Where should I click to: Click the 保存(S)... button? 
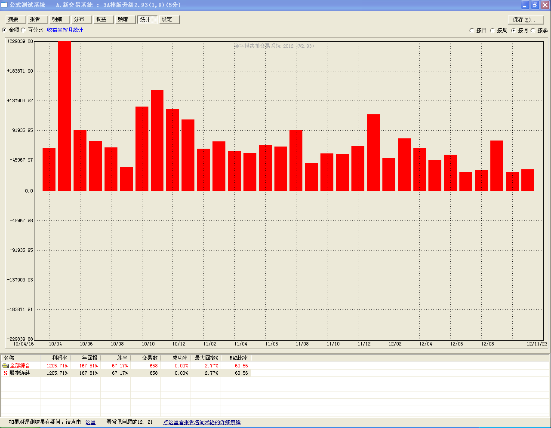526,20
